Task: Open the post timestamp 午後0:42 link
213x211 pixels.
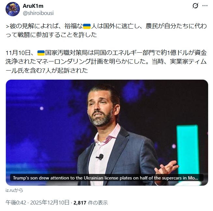Action: pos(16,203)
